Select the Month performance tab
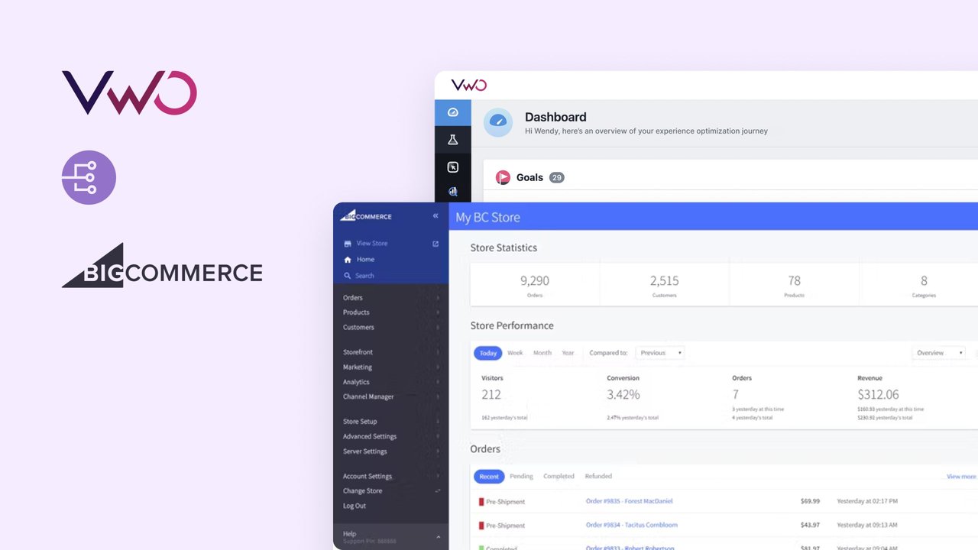 (542, 353)
